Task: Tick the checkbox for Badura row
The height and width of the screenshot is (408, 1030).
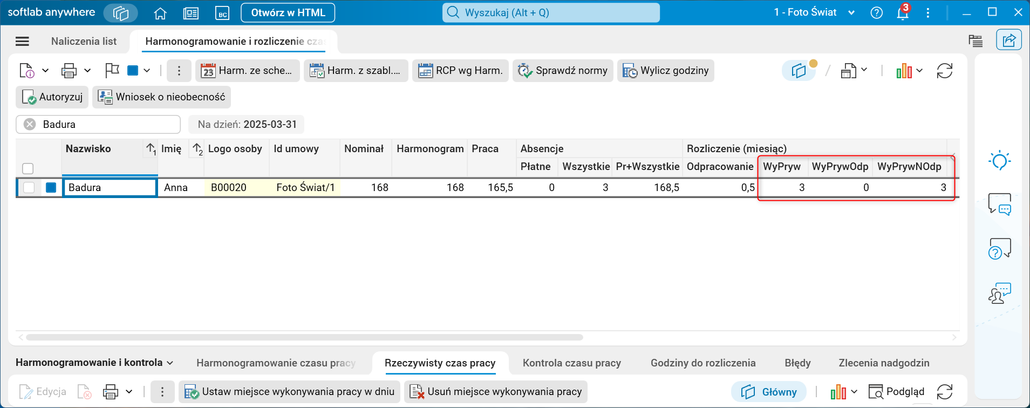Action: (x=29, y=187)
